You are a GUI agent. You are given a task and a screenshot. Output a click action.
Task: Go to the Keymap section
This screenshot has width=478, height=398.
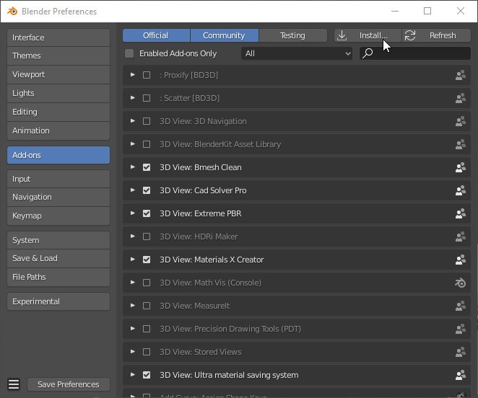[x=58, y=216]
